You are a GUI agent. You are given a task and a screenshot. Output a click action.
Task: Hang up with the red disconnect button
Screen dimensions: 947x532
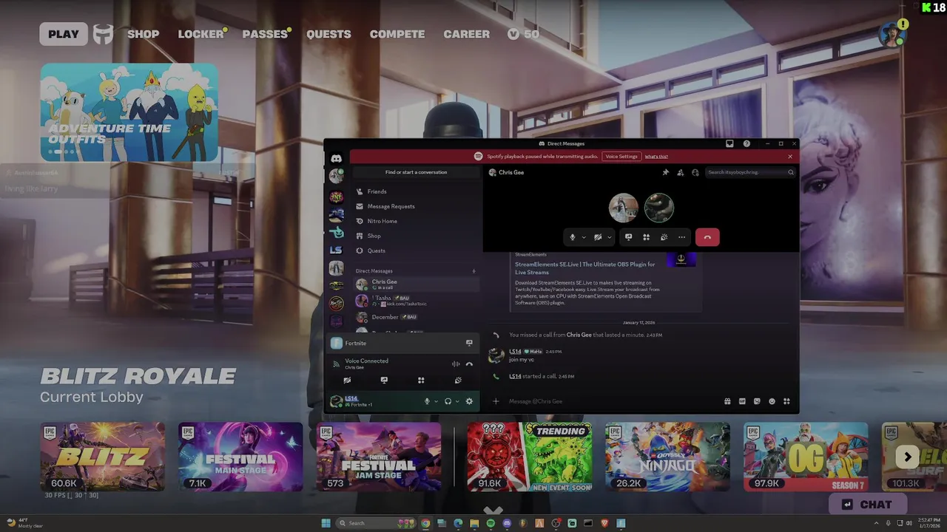click(707, 237)
